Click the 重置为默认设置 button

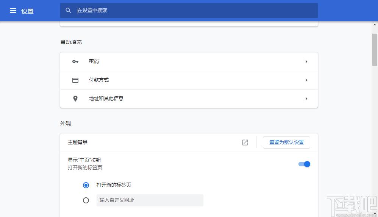[x=286, y=143]
